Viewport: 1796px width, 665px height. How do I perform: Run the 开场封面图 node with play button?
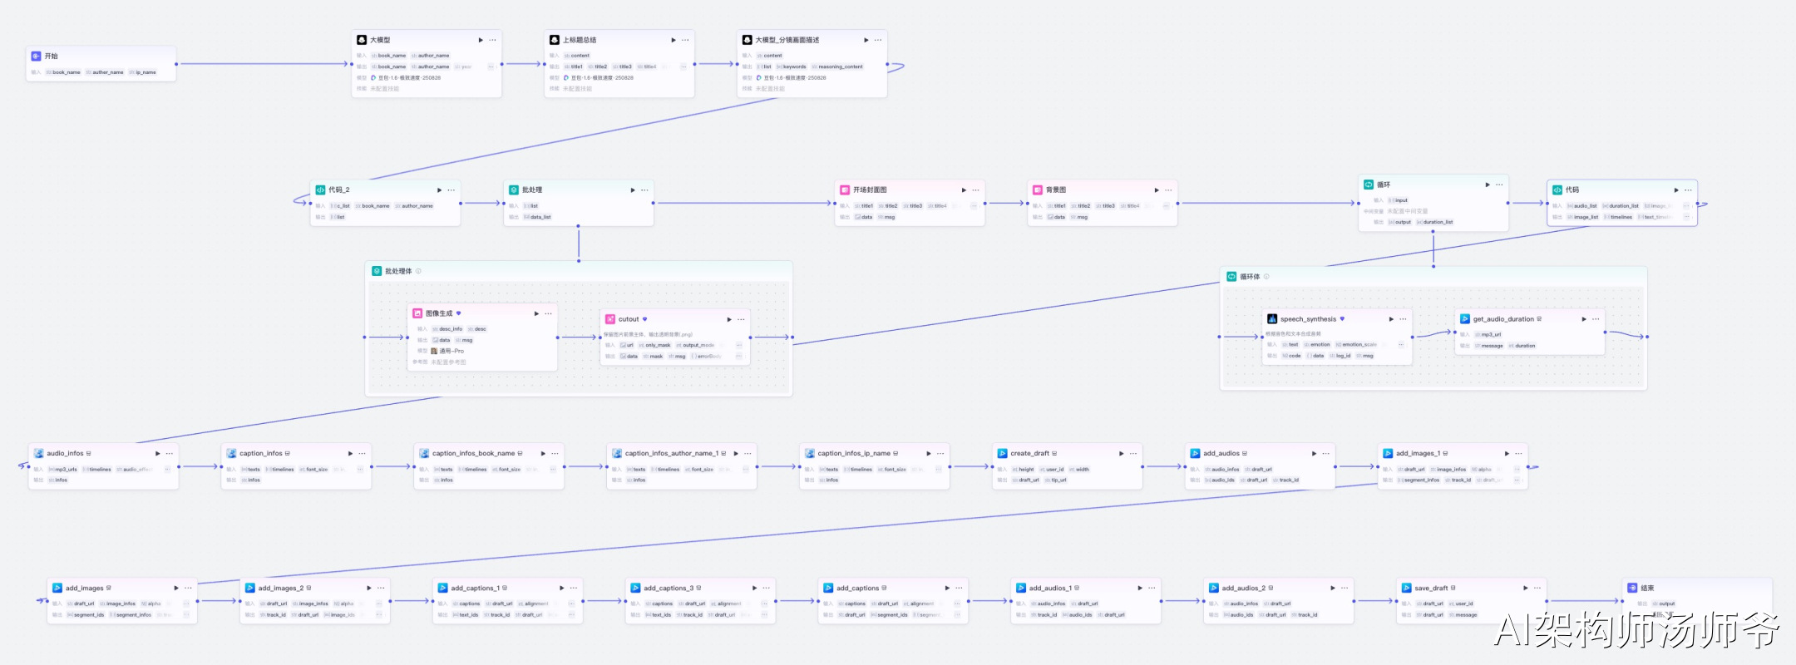click(964, 190)
